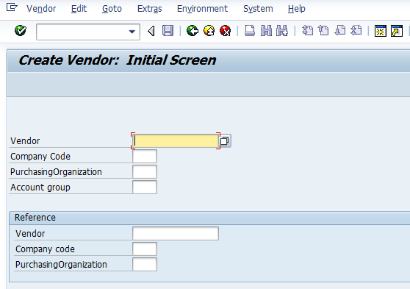This screenshot has height=289, width=410.
Task: Click the First Page icon
Action: [x=307, y=31]
